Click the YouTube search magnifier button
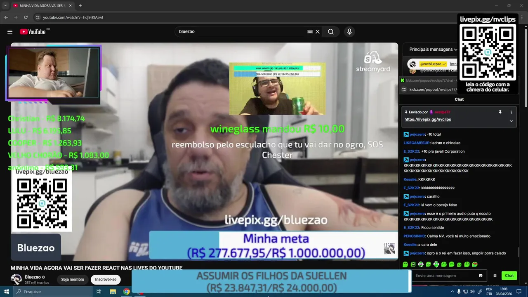This screenshot has width=528, height=297. (x=331, y=32)
